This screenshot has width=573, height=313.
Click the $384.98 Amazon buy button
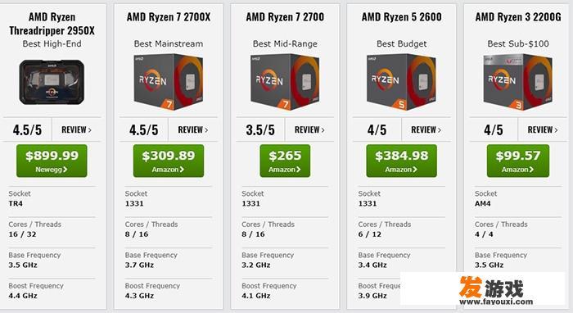click(x=402, y=161)
